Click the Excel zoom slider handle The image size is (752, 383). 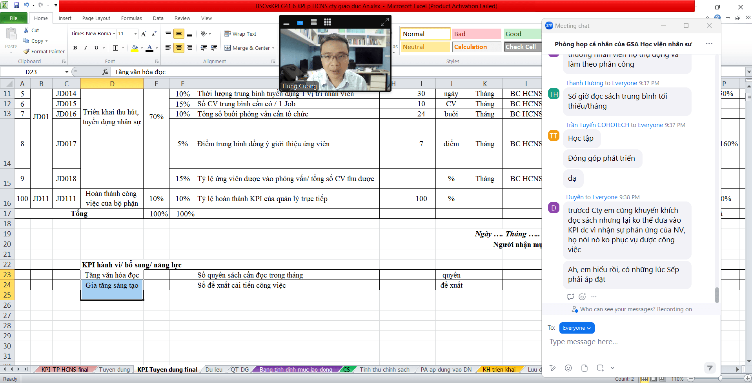[x=720, y=379]
